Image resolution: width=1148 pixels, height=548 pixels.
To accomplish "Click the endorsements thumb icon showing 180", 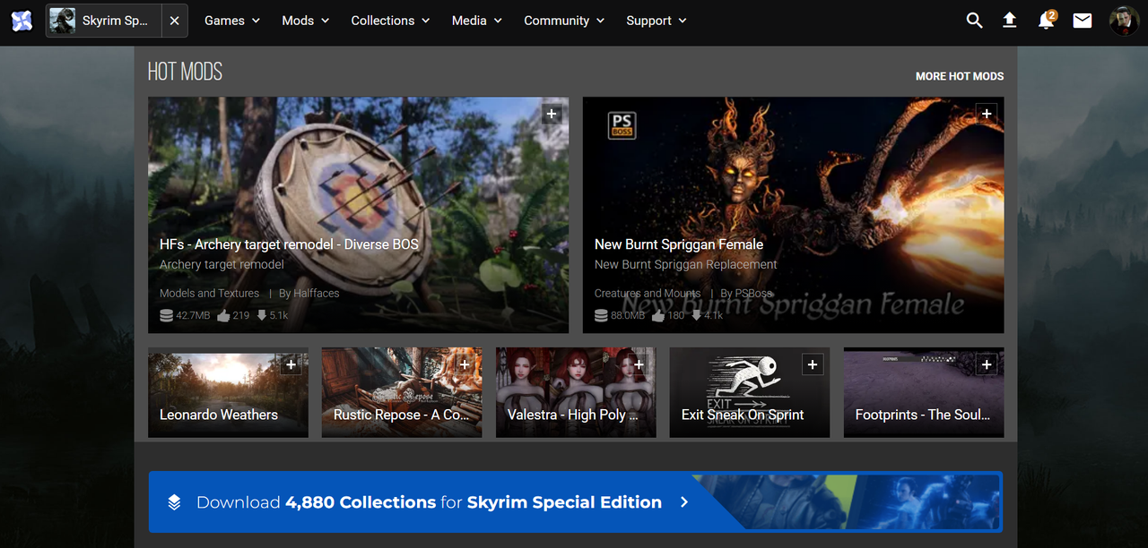I will 658,315.
